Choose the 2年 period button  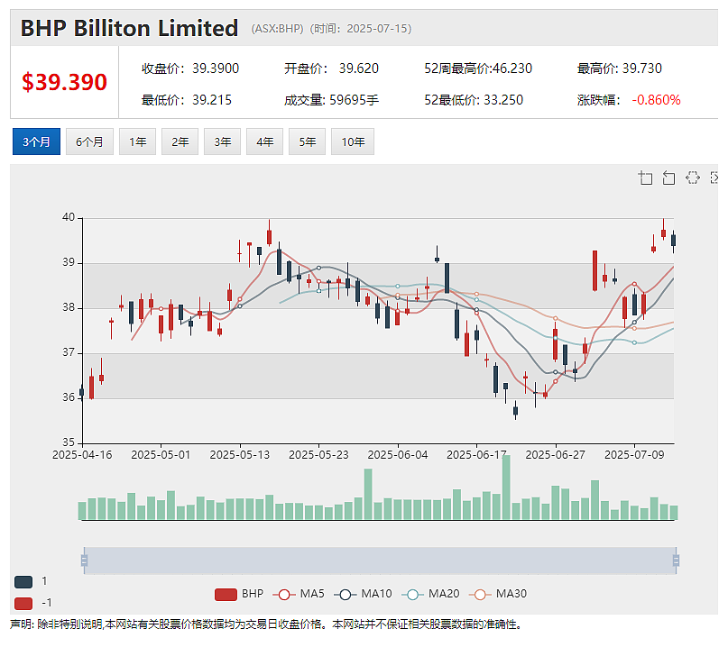[180, 141]
